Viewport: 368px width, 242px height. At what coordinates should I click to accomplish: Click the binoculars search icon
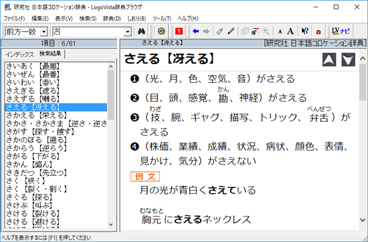coord(141,31)
